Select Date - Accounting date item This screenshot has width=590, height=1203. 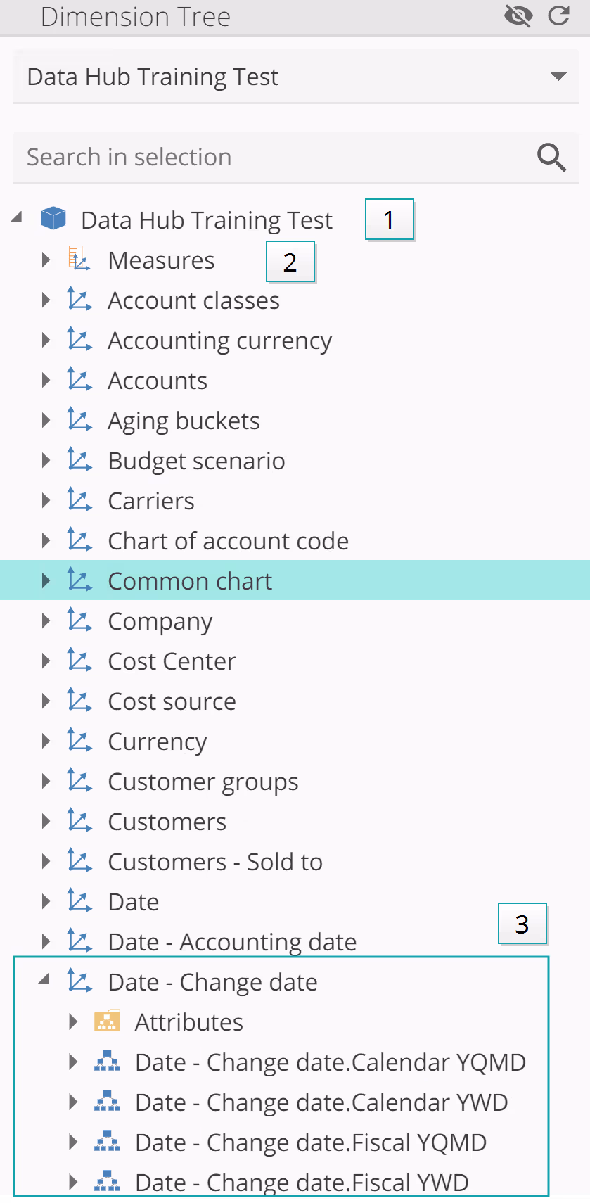[x=232, y=942]
